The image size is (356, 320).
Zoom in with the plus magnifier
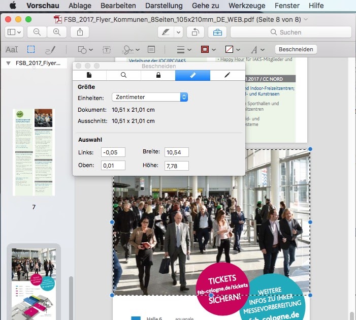(57, 32)
